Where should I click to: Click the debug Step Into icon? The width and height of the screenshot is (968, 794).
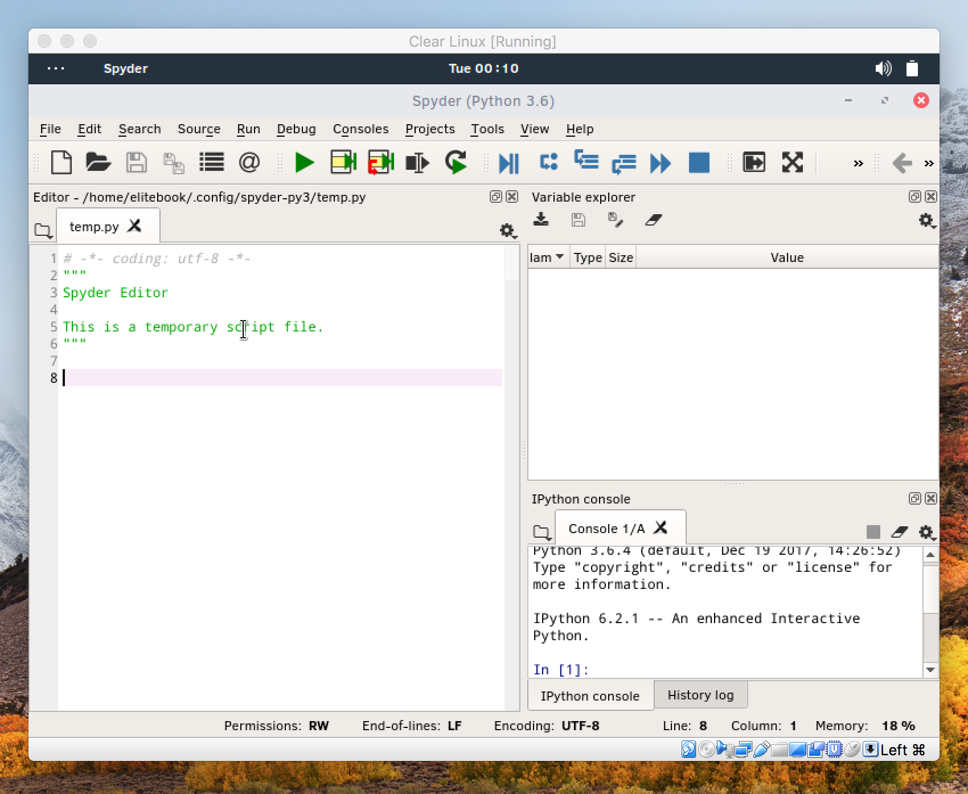click(586, 161)
